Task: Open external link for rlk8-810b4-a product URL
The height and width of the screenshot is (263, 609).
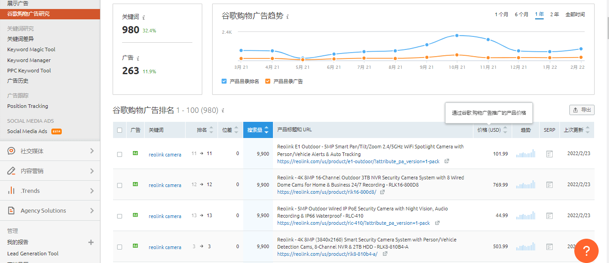Action: tap(384, 254)
